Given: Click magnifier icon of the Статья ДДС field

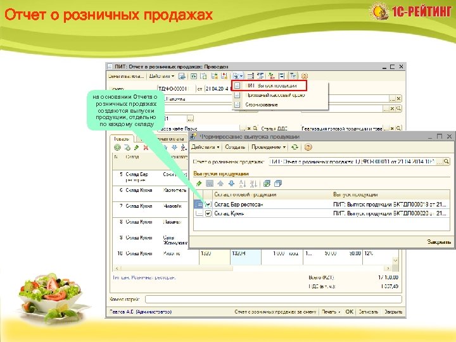Looking at the screenshot, I should [399, 128].
